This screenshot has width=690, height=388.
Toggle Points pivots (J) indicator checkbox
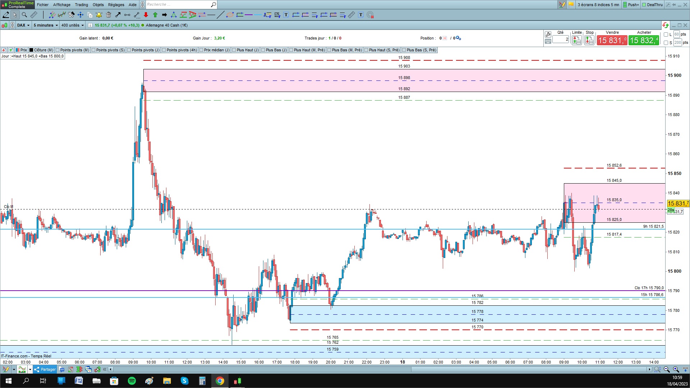point(129,50)
